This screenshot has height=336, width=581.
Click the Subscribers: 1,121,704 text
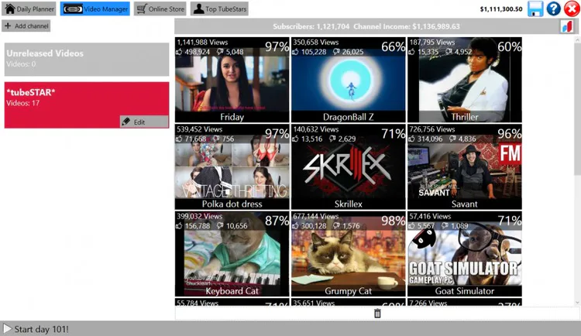point(311,26)
